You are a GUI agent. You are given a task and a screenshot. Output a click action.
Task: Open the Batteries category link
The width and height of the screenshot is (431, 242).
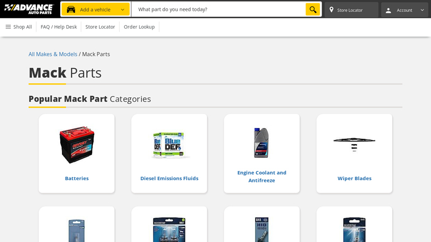77,179
